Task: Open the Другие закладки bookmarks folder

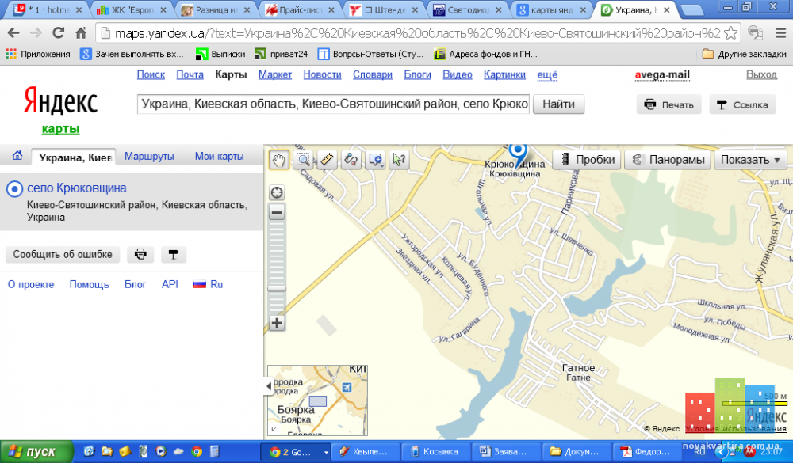Action: coord(745,54)
